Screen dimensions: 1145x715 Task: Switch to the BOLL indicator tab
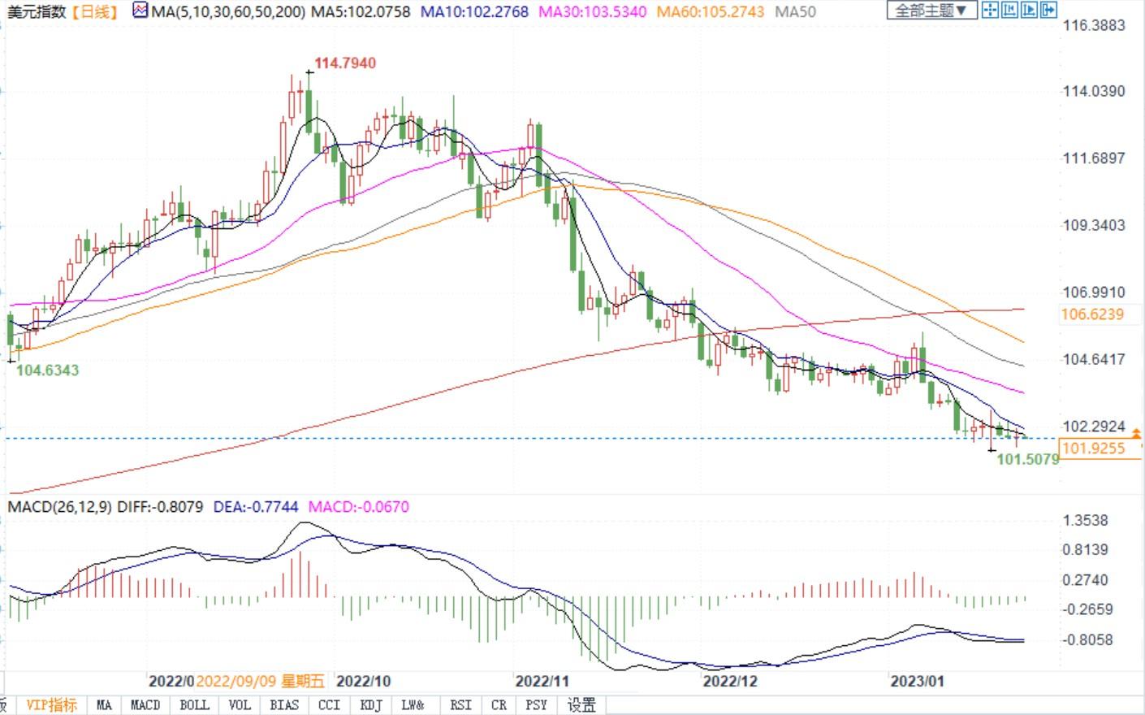tap(194, 704)
